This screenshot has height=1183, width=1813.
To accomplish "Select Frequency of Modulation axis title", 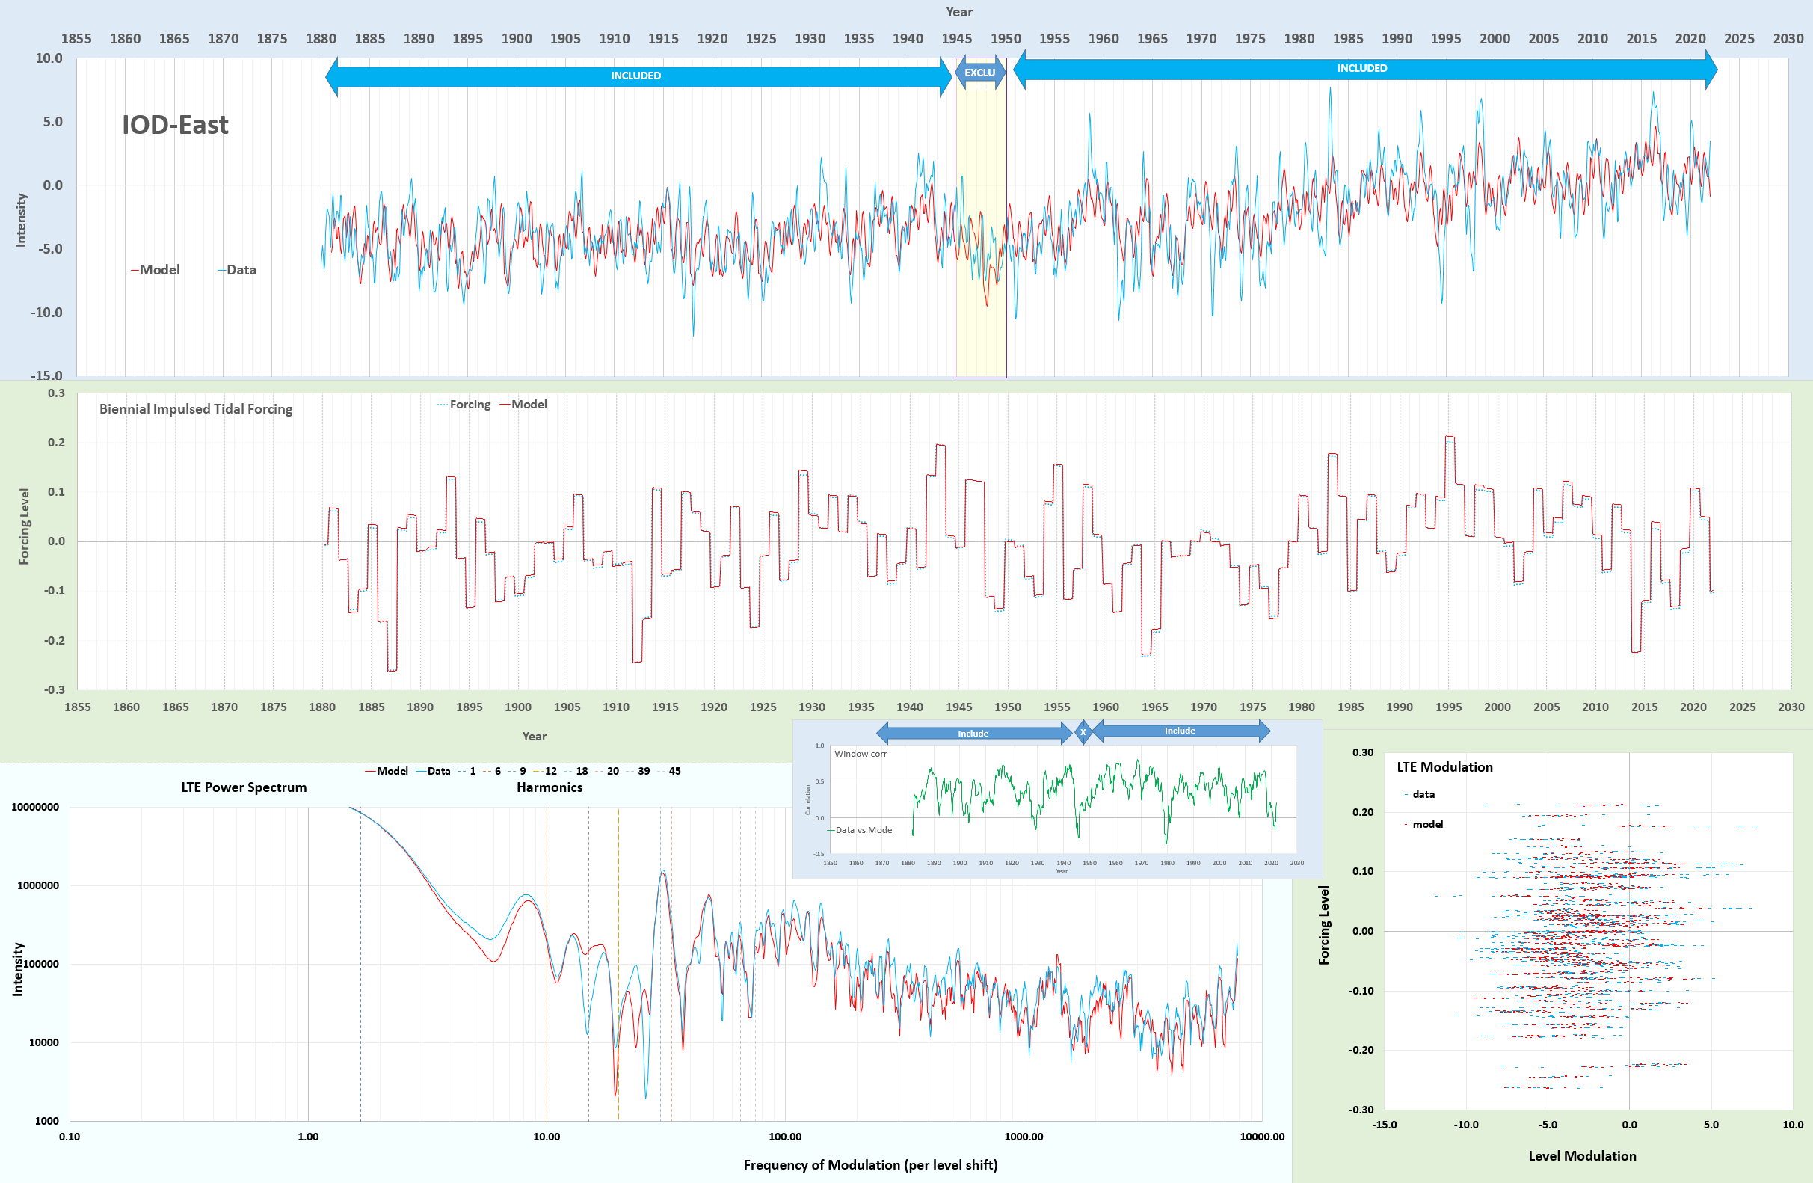I will coord(870,1165).
